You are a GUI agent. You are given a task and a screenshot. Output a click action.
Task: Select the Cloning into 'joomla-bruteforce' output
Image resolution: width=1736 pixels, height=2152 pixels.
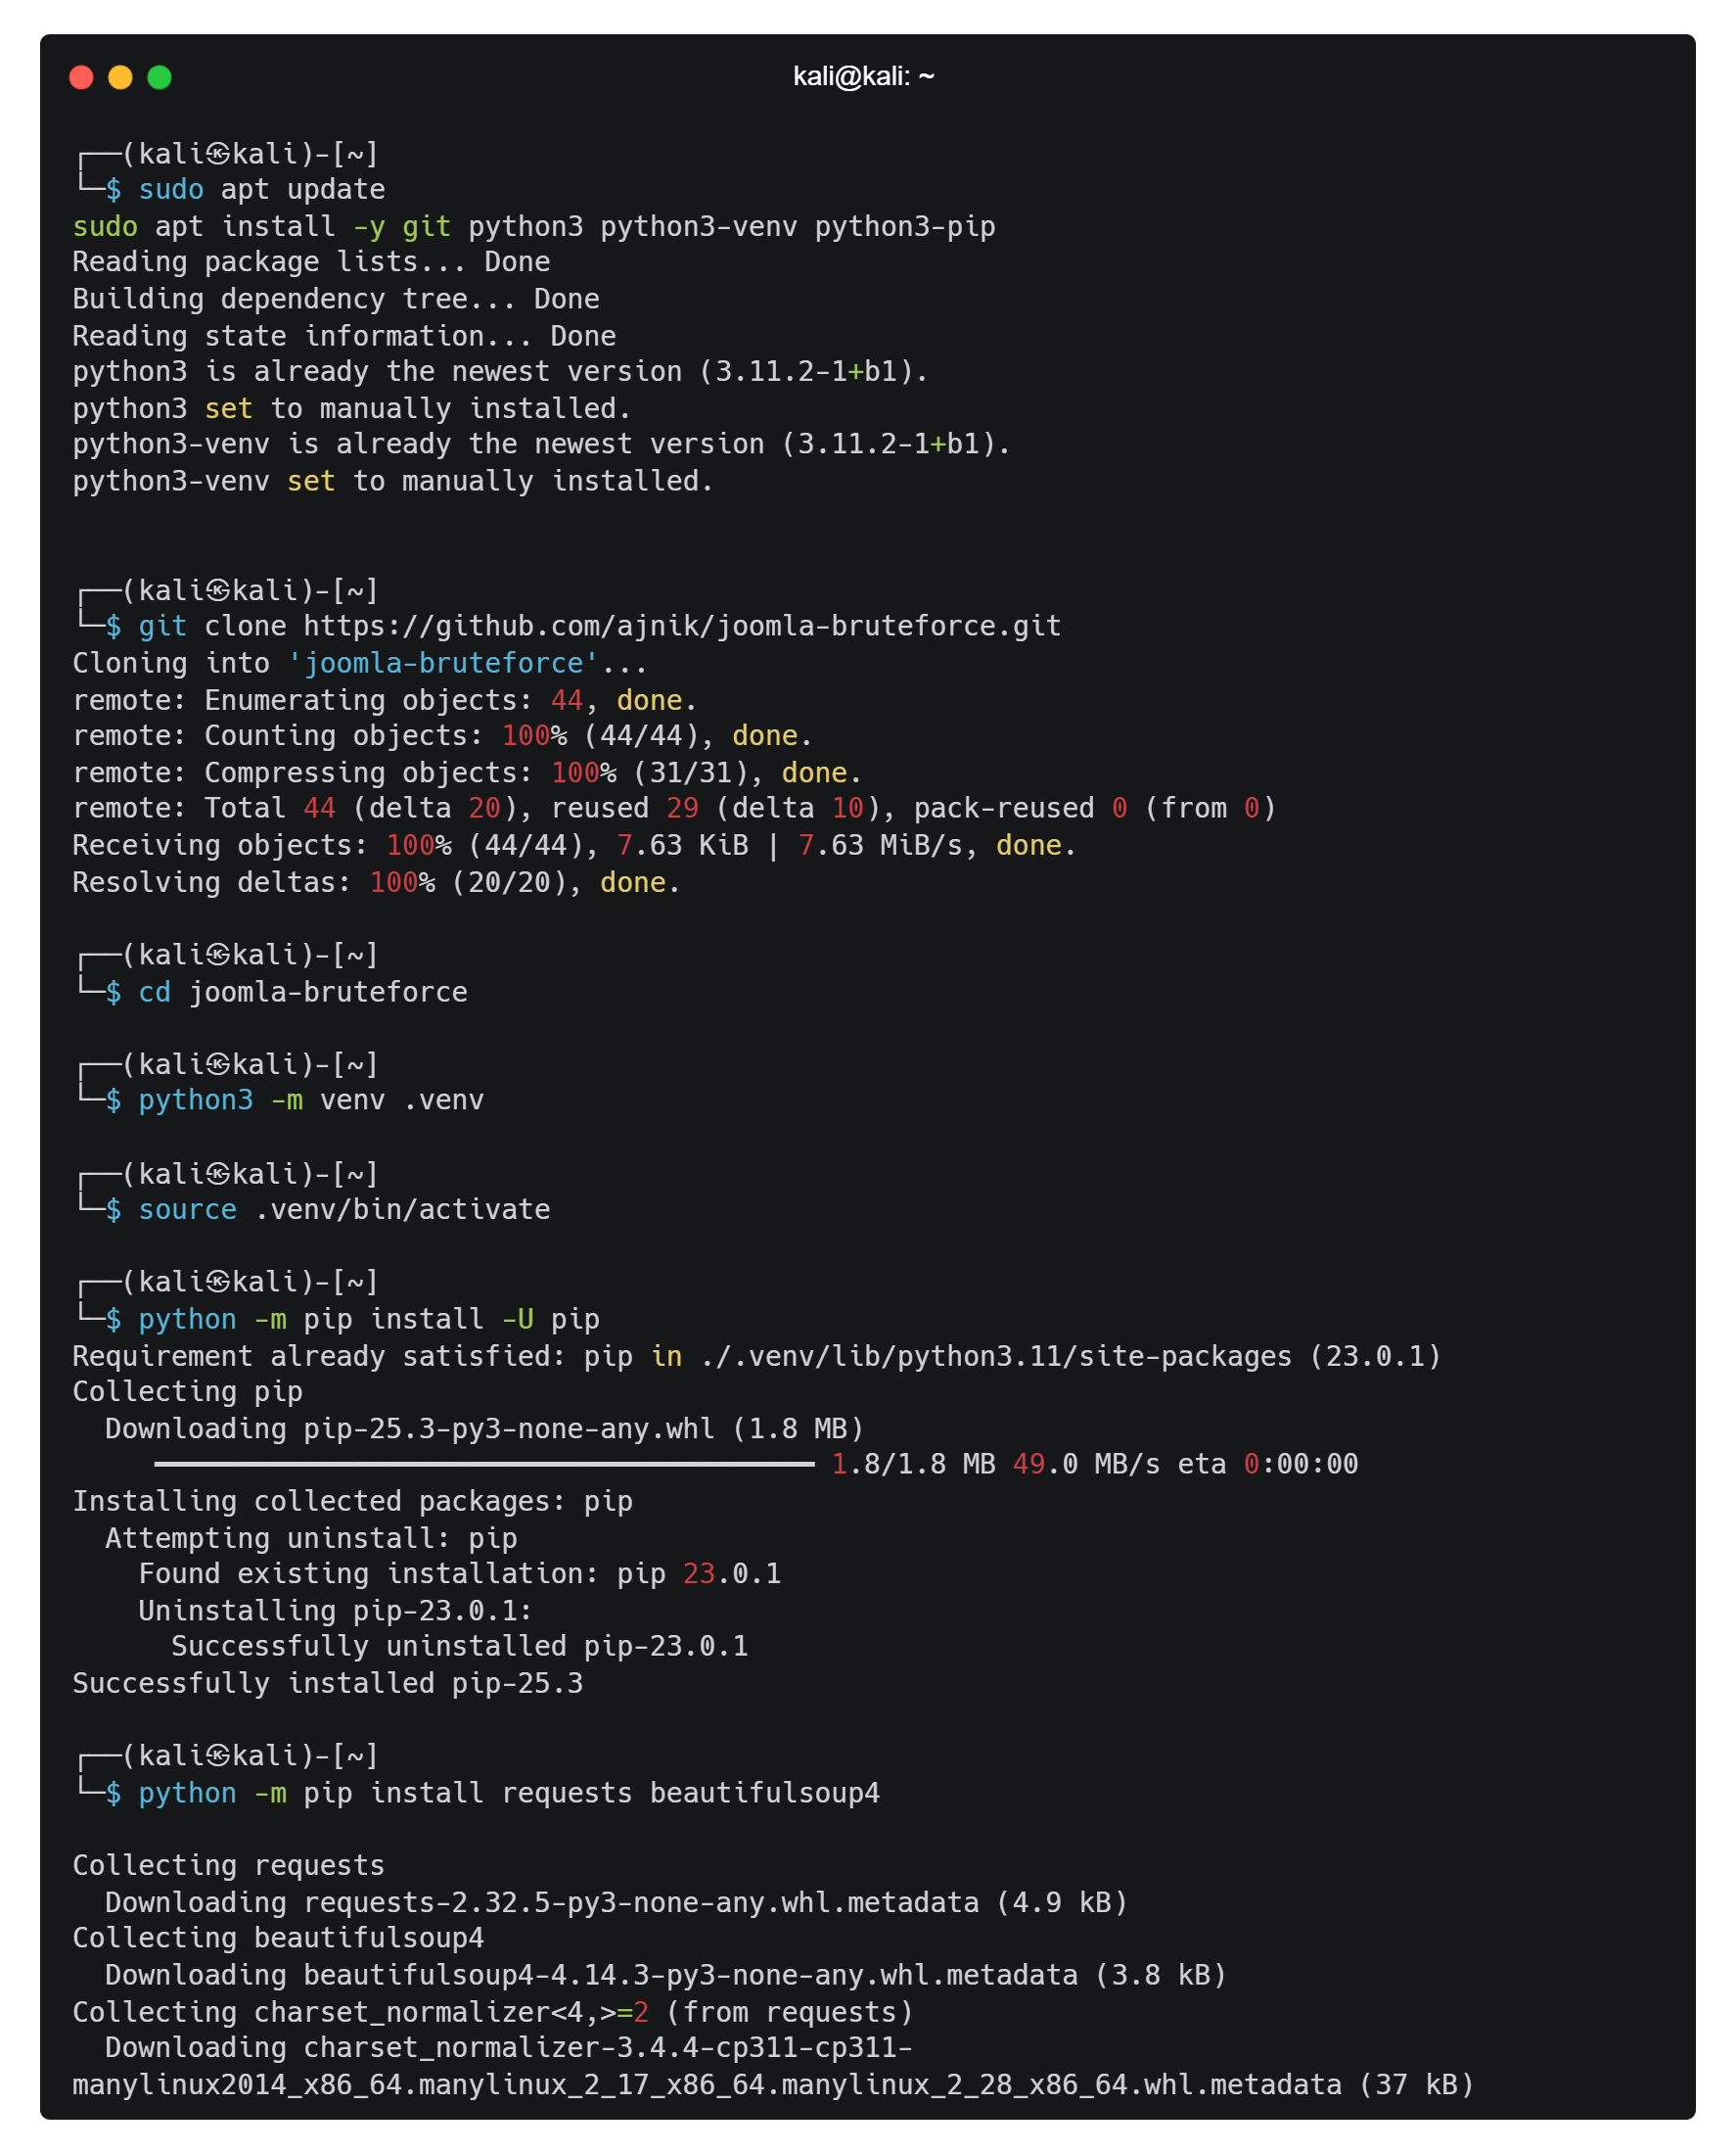tap(360, 662)
